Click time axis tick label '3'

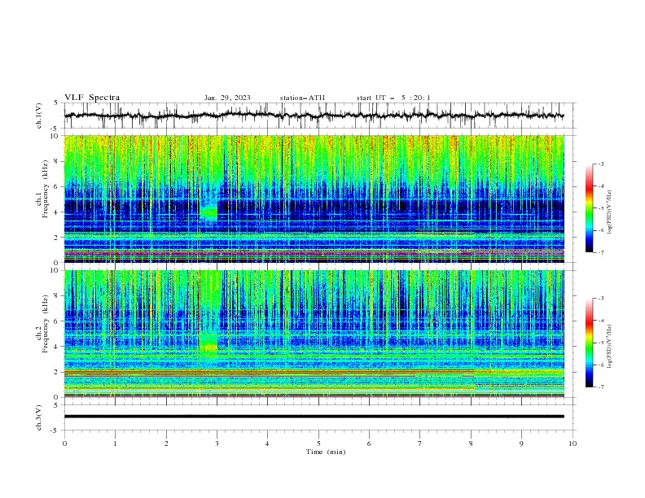coord(217,443)
